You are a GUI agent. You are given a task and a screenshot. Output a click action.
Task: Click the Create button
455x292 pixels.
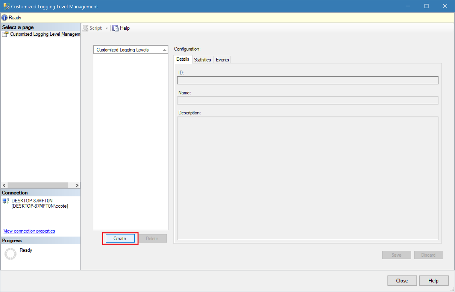pyautogui.click(x=120, y=238)
